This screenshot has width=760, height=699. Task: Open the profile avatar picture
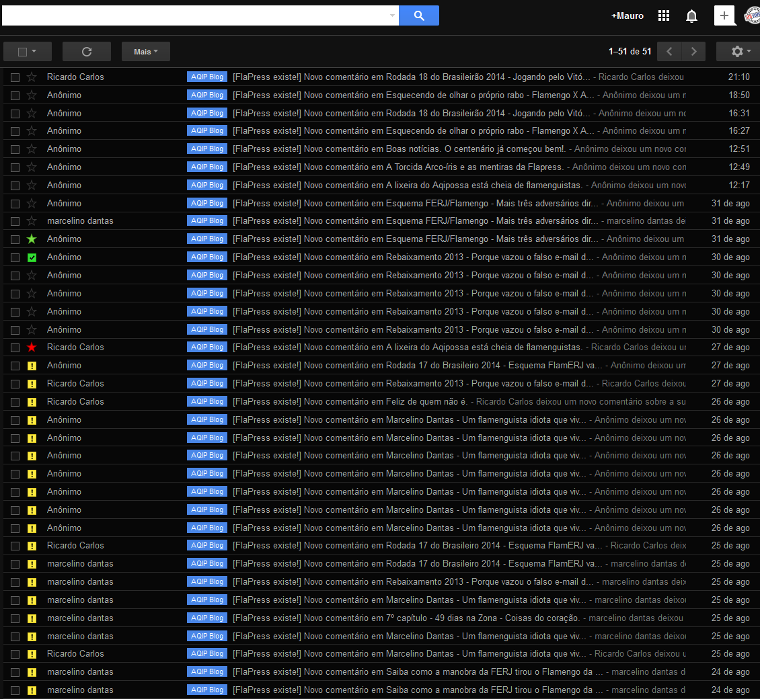752,15
